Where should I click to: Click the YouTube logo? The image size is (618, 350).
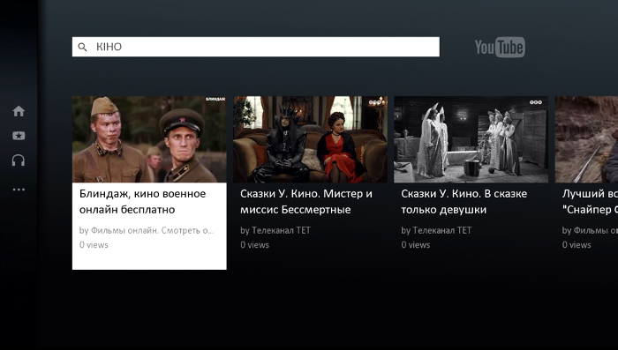tap(500, 48)
